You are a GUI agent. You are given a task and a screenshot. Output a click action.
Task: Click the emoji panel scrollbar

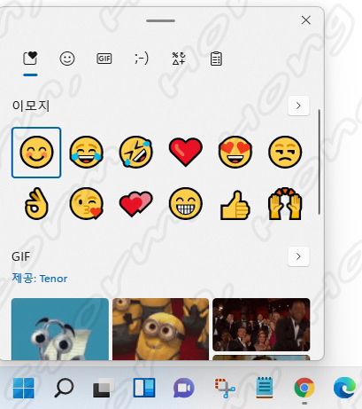pos(320,161)
